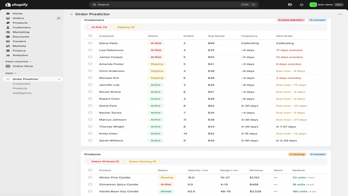The height and width of the screenshot is (196, 348).
Task: Open the Sidekick assistant icon in top bar
Action: (x=290, y=5)
